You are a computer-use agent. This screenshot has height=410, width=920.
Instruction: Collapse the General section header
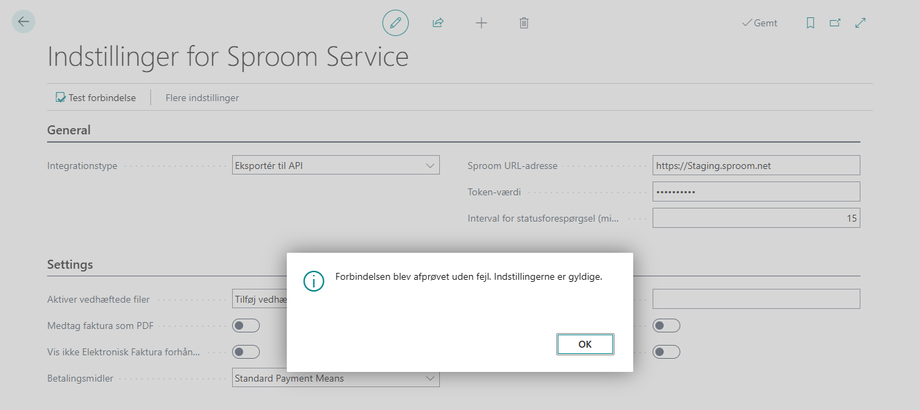69,130
